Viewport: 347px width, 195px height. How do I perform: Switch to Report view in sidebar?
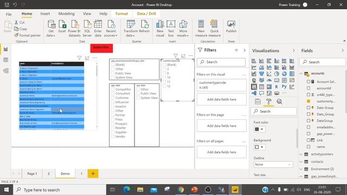[x=6, y=49]
